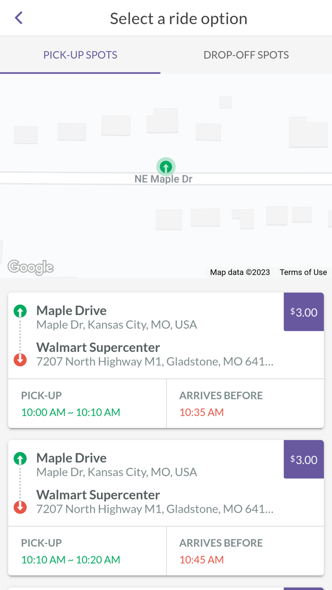Click the Map data ©2023 attribution
Screen dimensions: 332x590
point(240,272)
